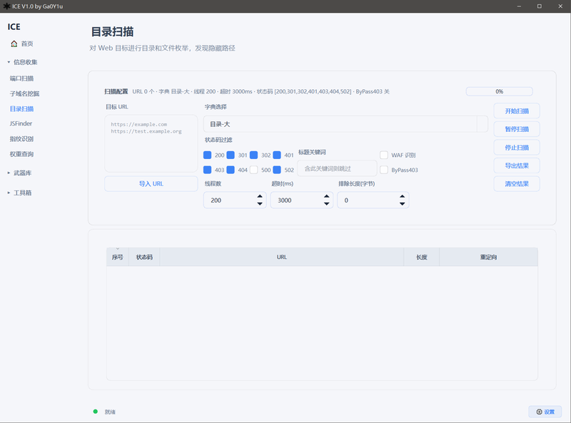Click the ICE sidebar title

[14, 26]
